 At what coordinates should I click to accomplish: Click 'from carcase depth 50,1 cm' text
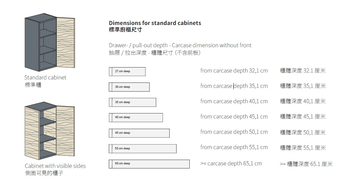[x=234, y=132]
